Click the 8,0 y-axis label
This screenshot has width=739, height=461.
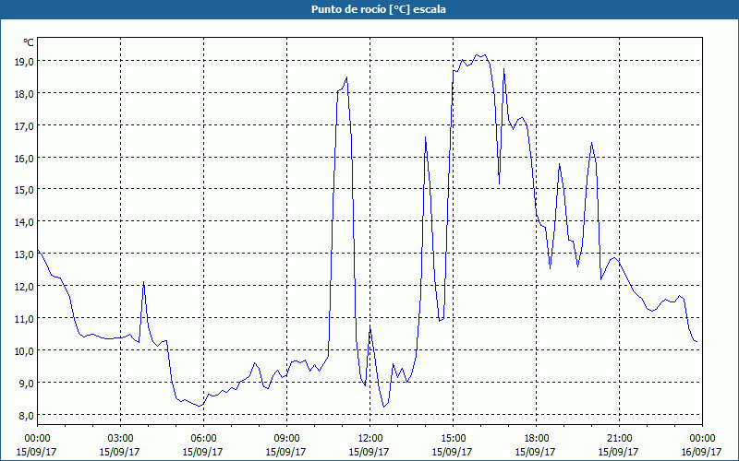(x=26, y=416)
